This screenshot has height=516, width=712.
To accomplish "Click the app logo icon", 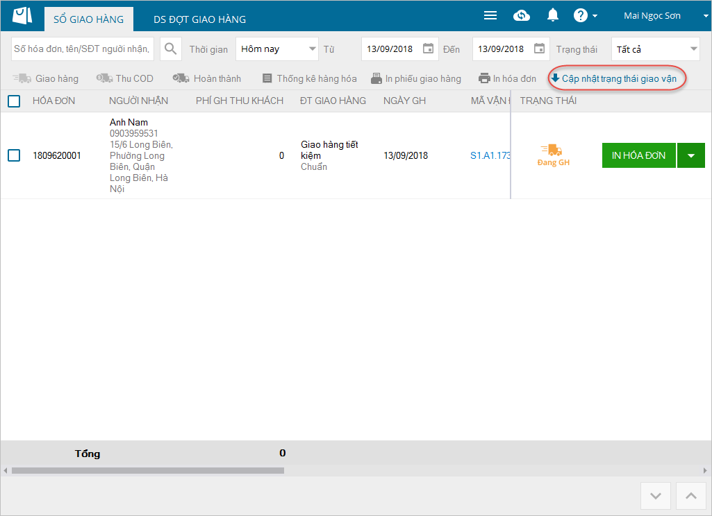I will (22, 16).
